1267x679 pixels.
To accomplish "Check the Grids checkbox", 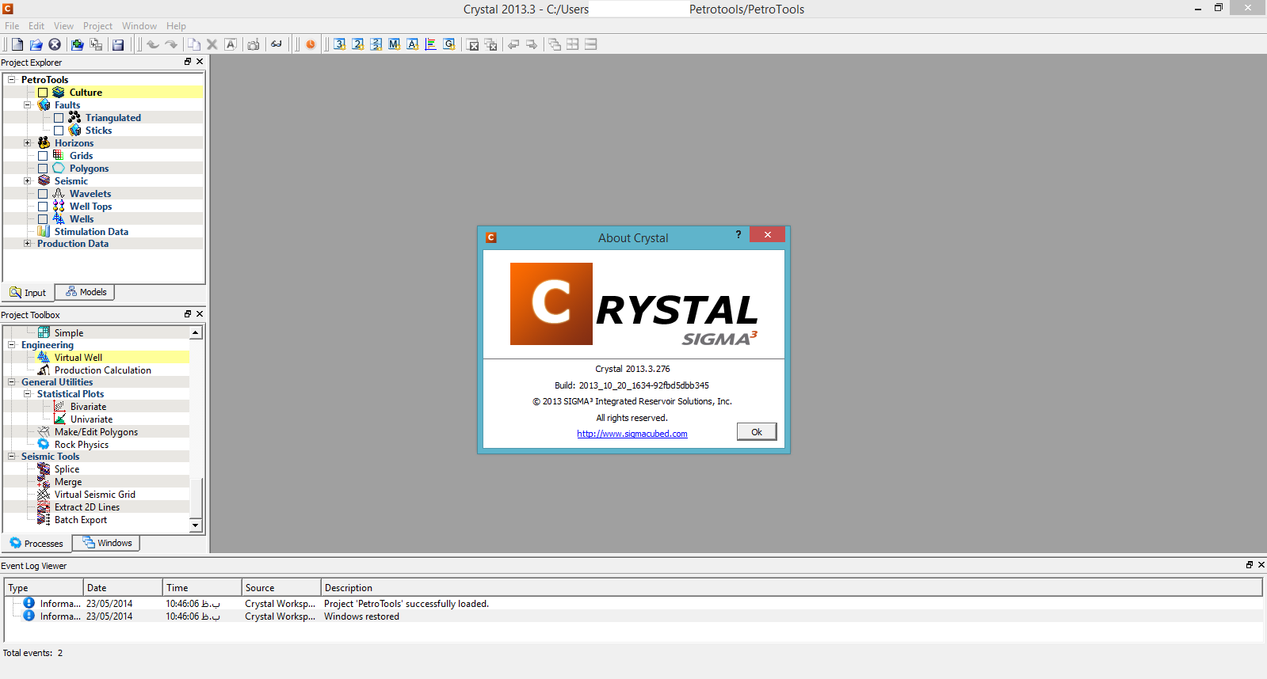I will pyautogui.click(x=43, y=156).
